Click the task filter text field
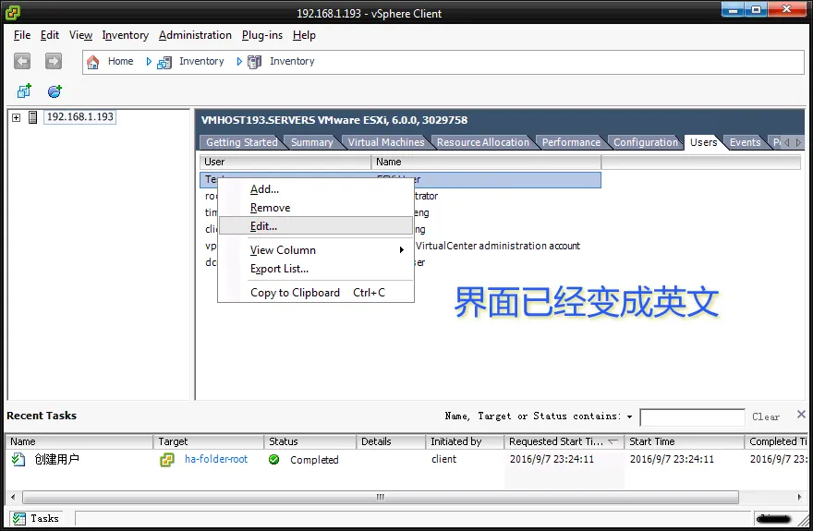The image size is (813, 531). tap(691, 417)
